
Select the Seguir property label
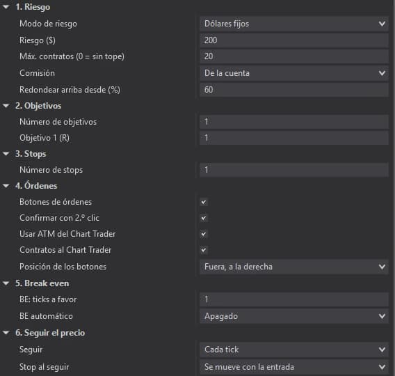(x=31, y=350)
